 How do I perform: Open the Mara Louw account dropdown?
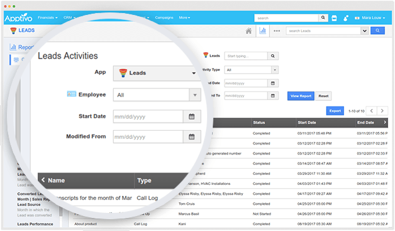[x=370, y=18]
